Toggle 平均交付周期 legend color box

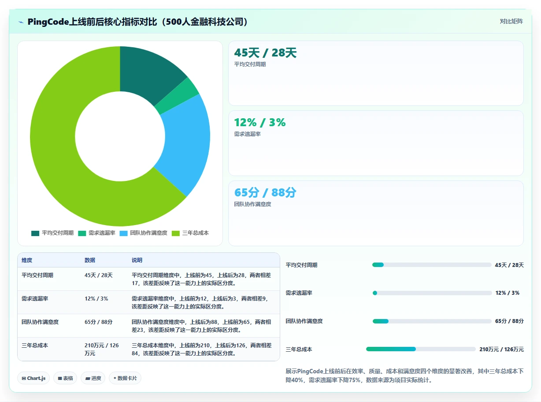[35, 233]
